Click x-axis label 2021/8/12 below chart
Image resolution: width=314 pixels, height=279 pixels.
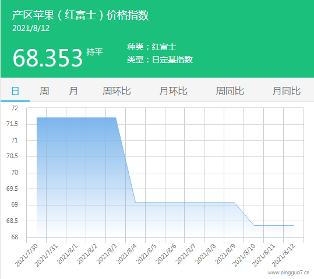283,255
